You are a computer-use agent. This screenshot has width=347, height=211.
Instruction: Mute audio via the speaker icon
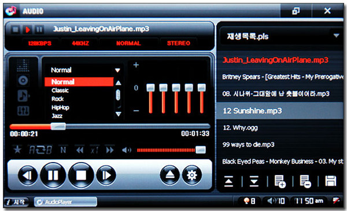pos(127,150)
